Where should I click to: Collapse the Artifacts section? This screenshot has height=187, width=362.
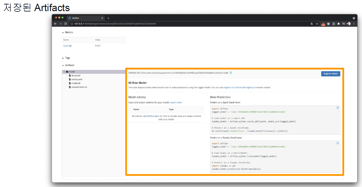click(63, 65)
